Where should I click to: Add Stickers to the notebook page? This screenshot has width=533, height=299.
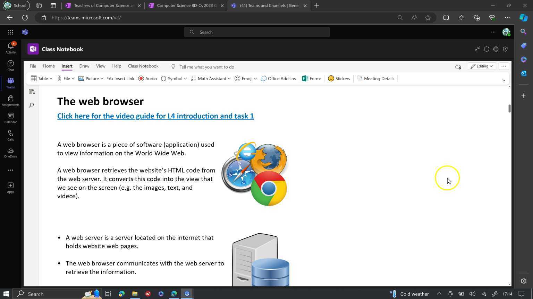[x=339, y=79]
